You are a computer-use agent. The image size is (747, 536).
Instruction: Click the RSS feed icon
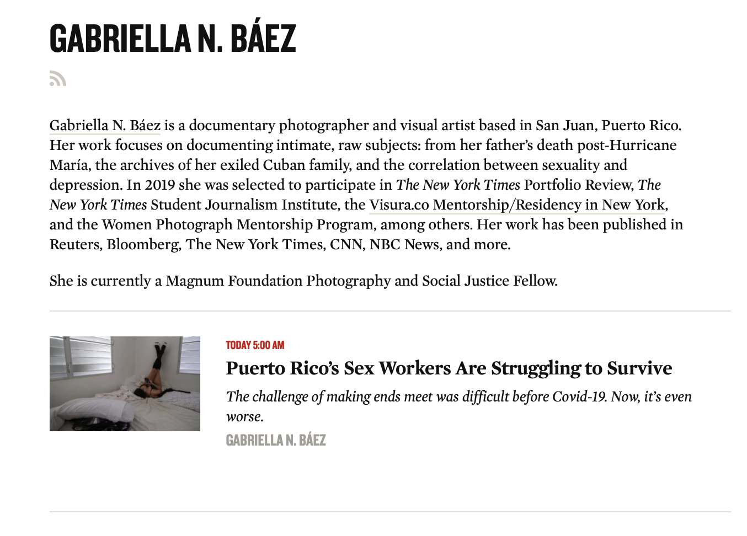coord(58,79)
